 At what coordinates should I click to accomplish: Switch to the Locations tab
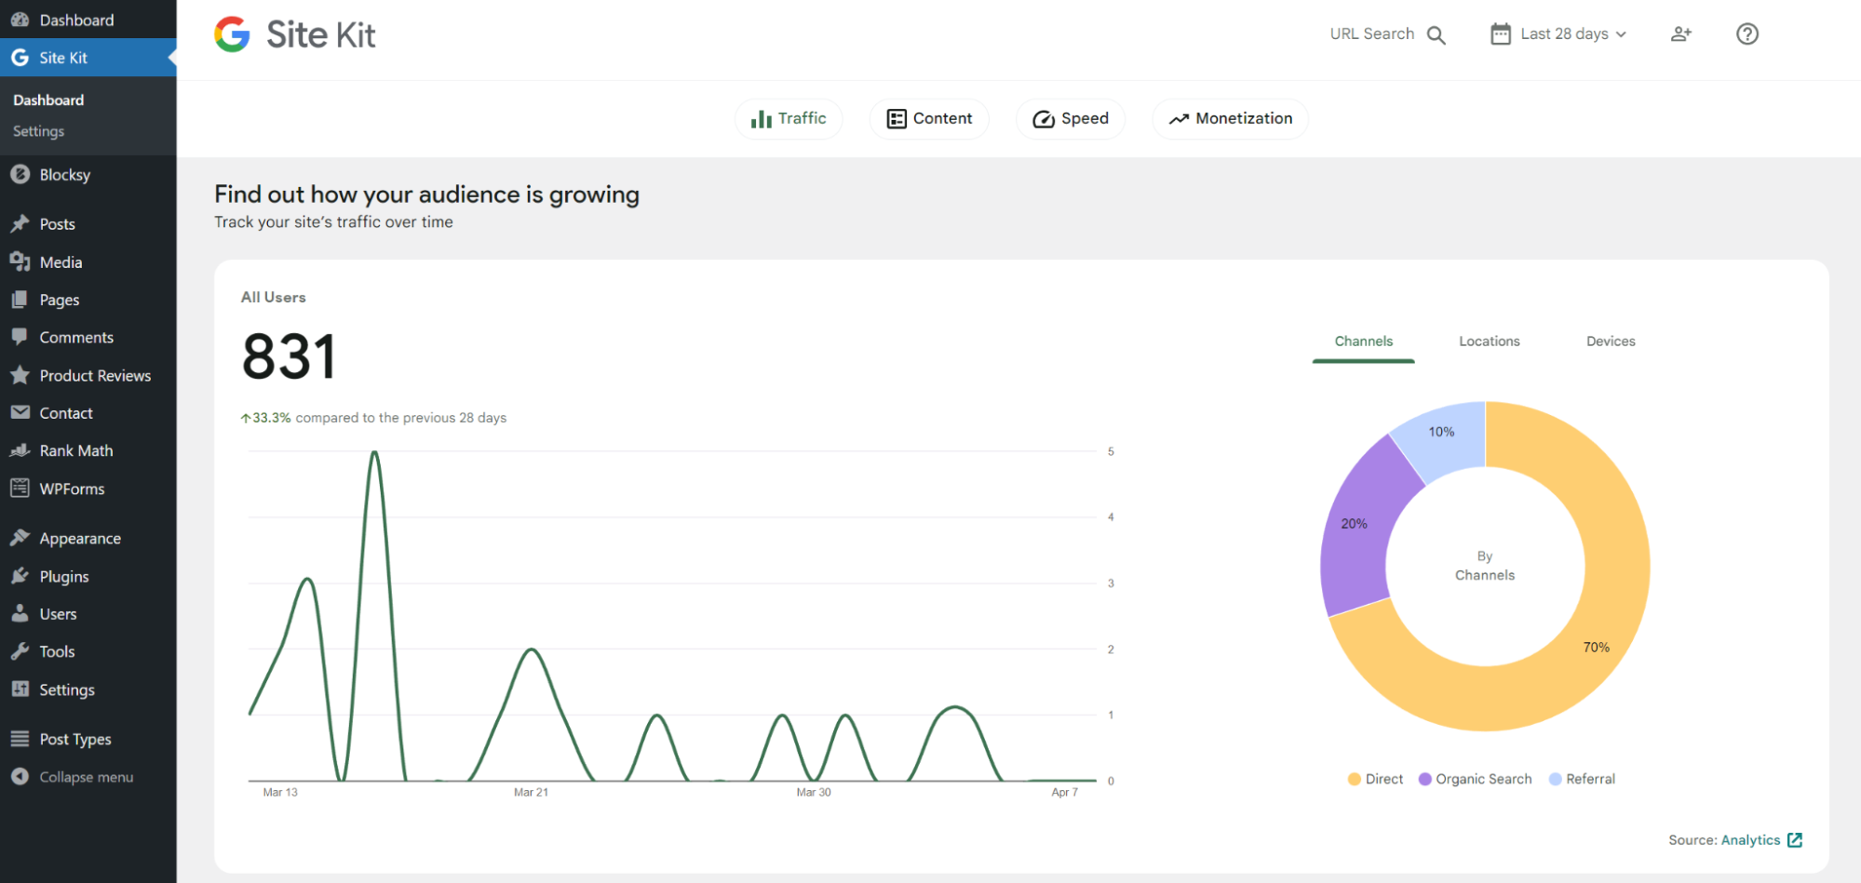click(1490, 341)
